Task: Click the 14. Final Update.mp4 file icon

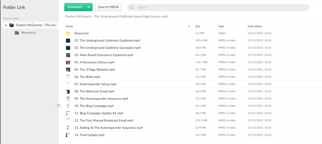Action: point(68,135)
